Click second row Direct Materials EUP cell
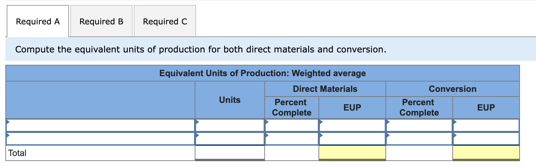The width and height of the screenshot is (536, 167). point(352,139)
